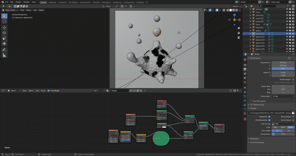Open the Render menu
The image size is (296, 156).
pos(19,2)
